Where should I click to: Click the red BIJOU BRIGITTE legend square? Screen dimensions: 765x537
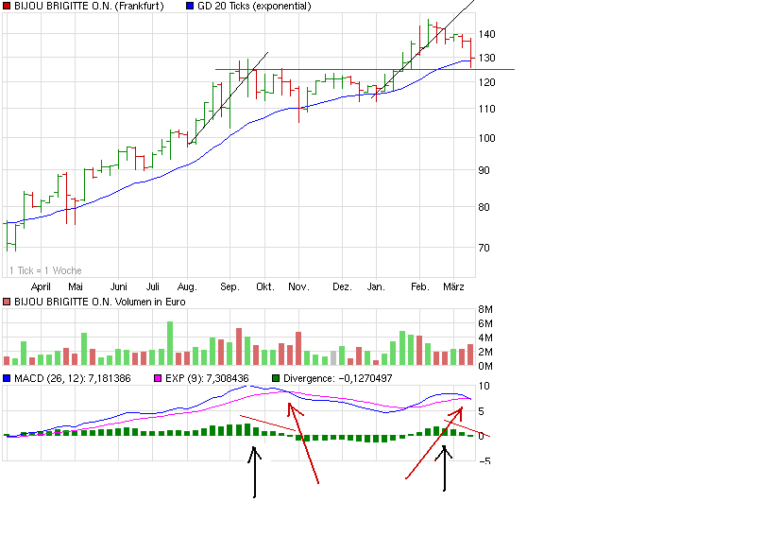[7, 6]
